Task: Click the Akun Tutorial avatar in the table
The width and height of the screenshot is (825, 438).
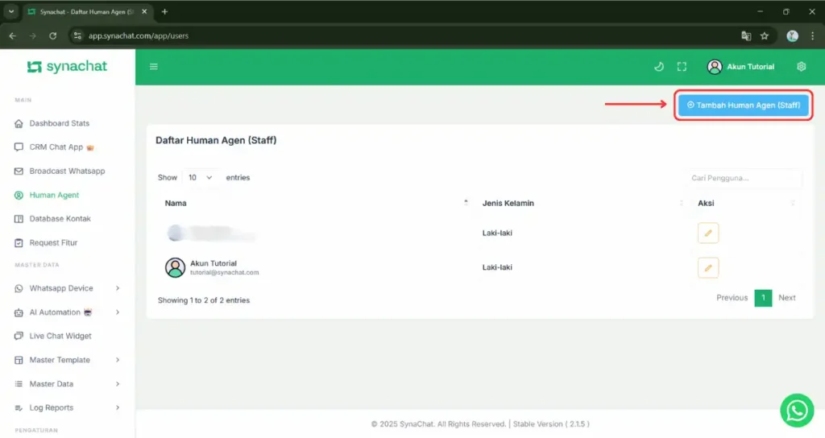Action: click(175, 267)
